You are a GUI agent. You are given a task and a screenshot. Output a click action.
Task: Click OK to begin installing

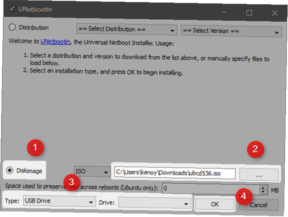[x=215, y=204]
